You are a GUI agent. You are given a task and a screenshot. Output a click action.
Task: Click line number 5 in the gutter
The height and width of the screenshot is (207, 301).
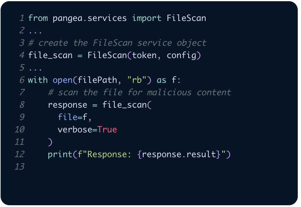[x=21, y=68]
